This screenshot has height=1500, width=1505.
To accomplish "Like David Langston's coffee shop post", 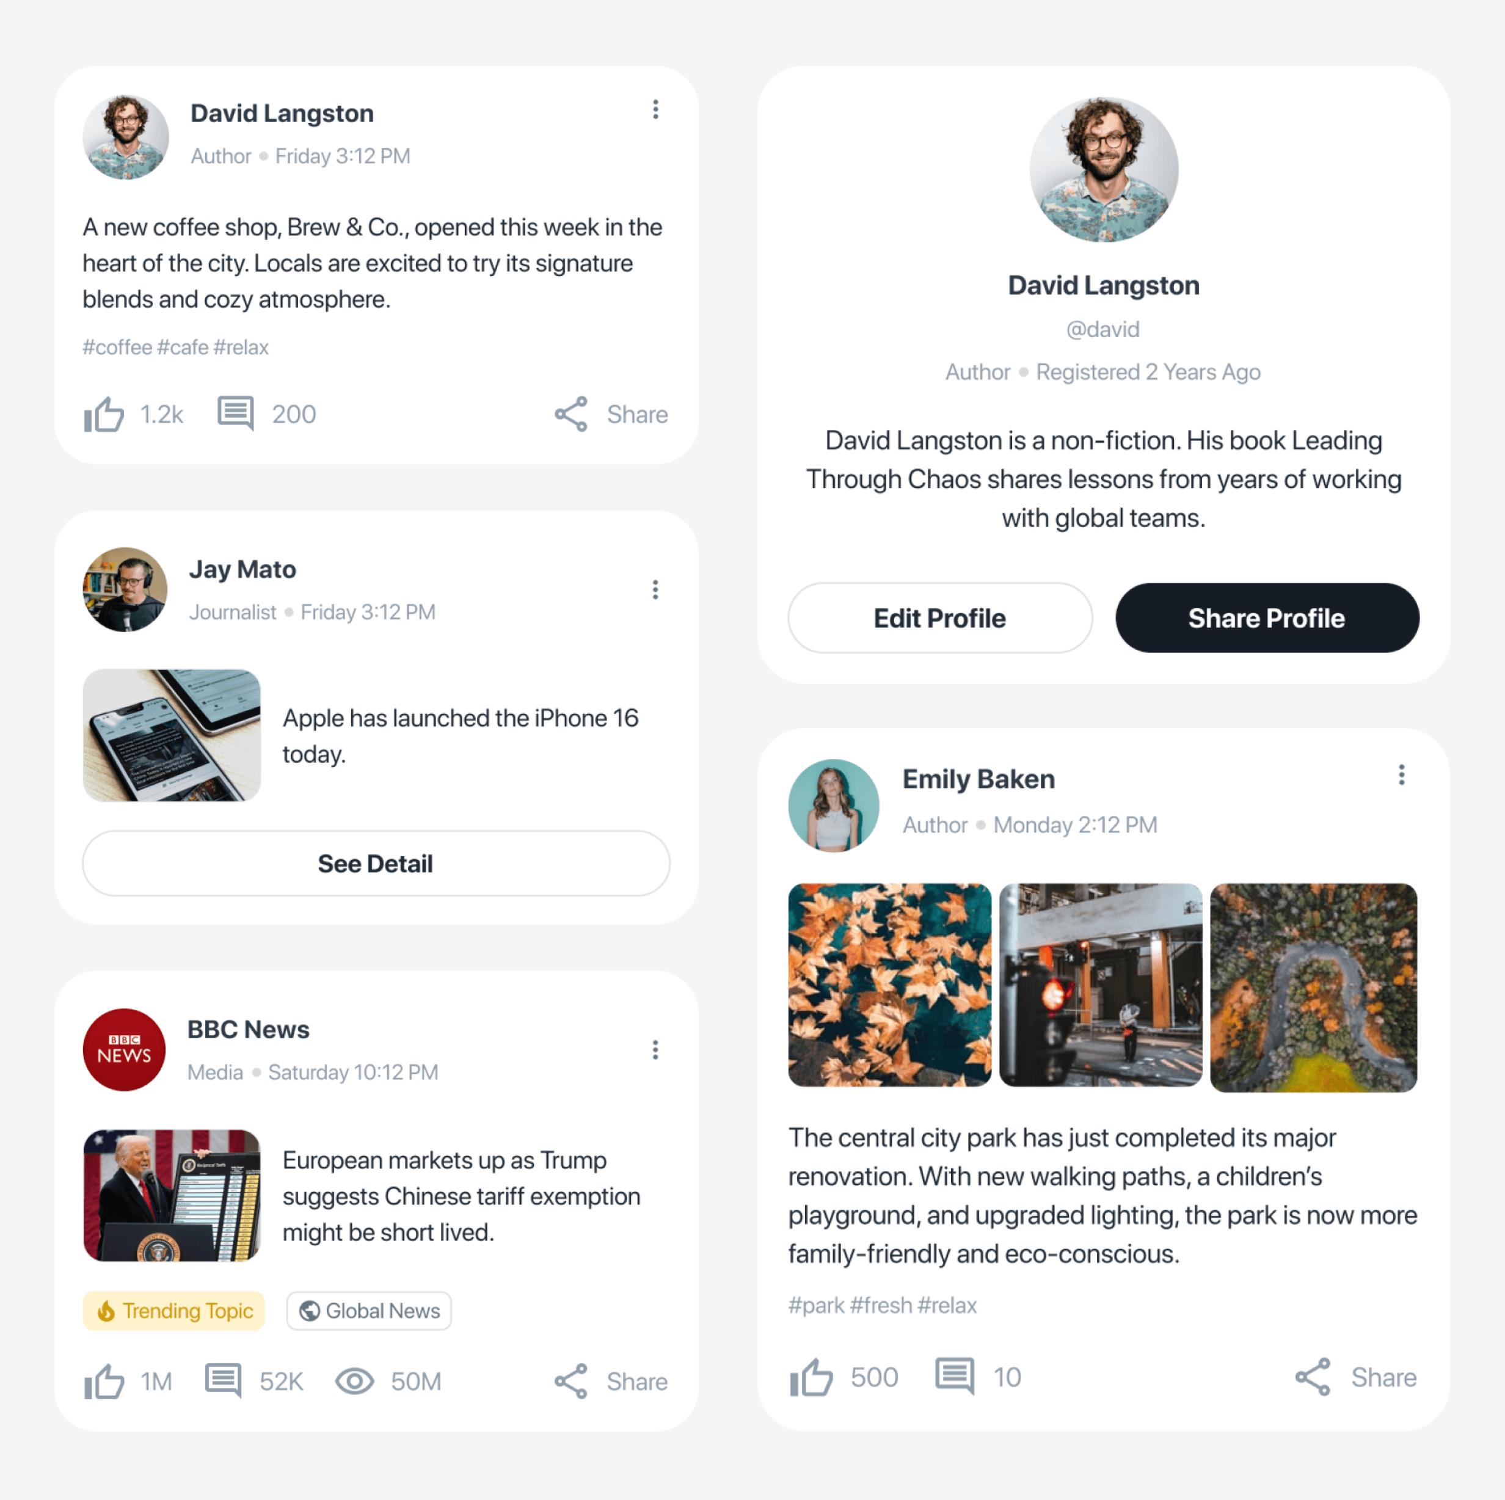I will pyautogui.click(x=104, y=414).
